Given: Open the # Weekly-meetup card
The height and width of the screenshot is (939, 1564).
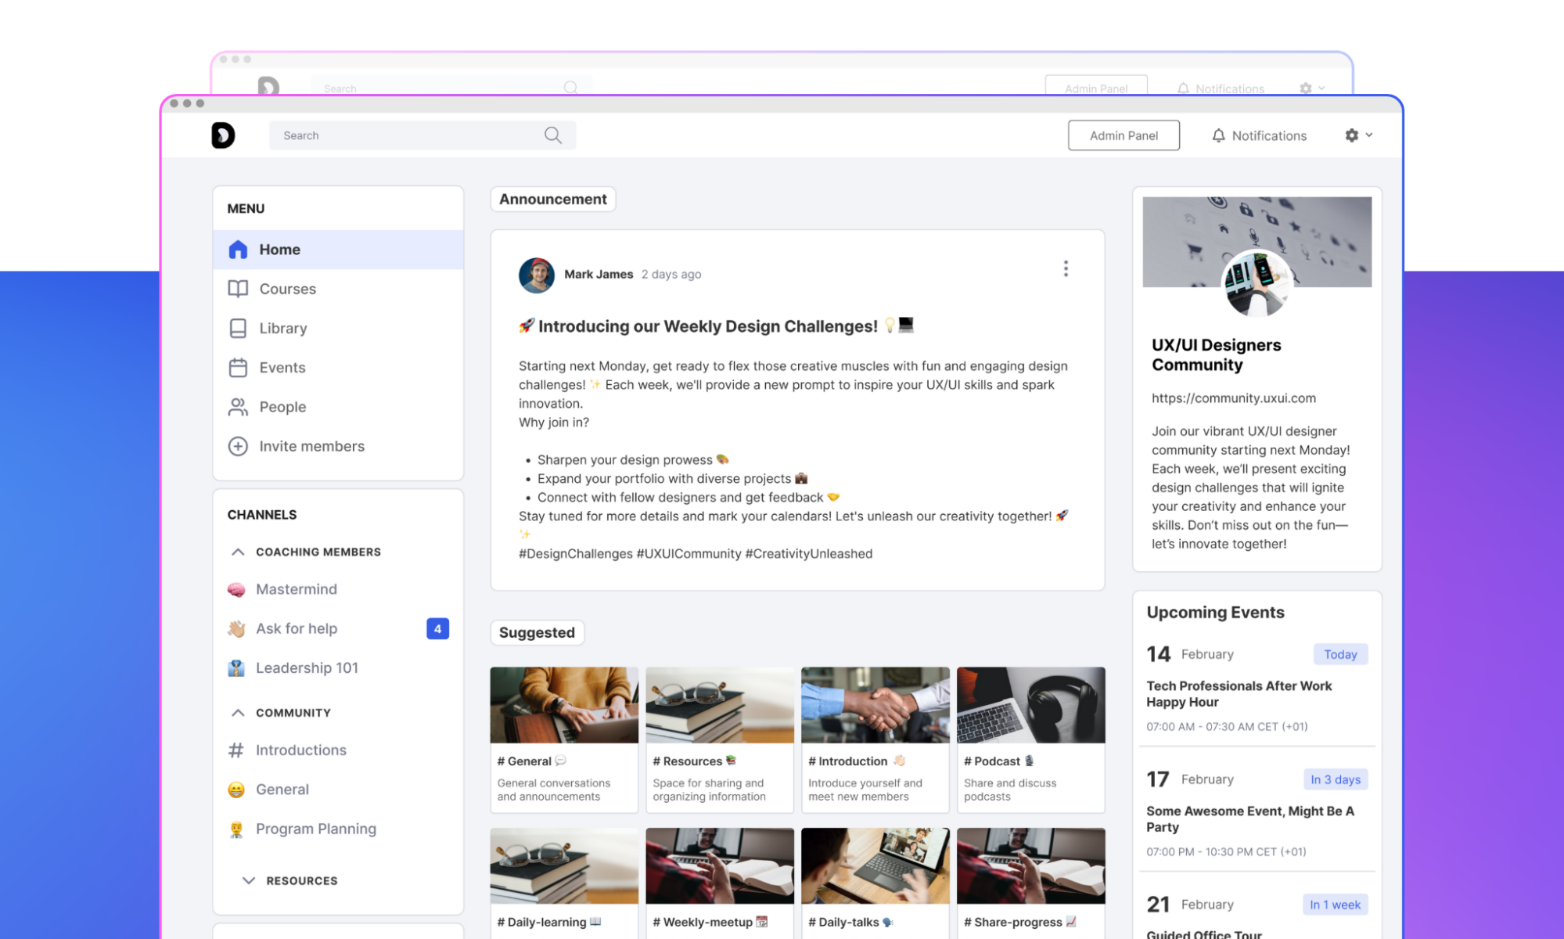Looking at the screenshot, I should (720, 883).
